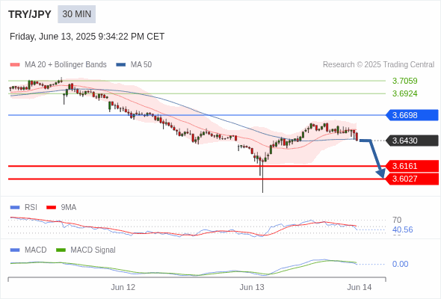The image size is (441, 299).
Task: Select the 3.6430 current price tag
Action: (x=411, y=141)
